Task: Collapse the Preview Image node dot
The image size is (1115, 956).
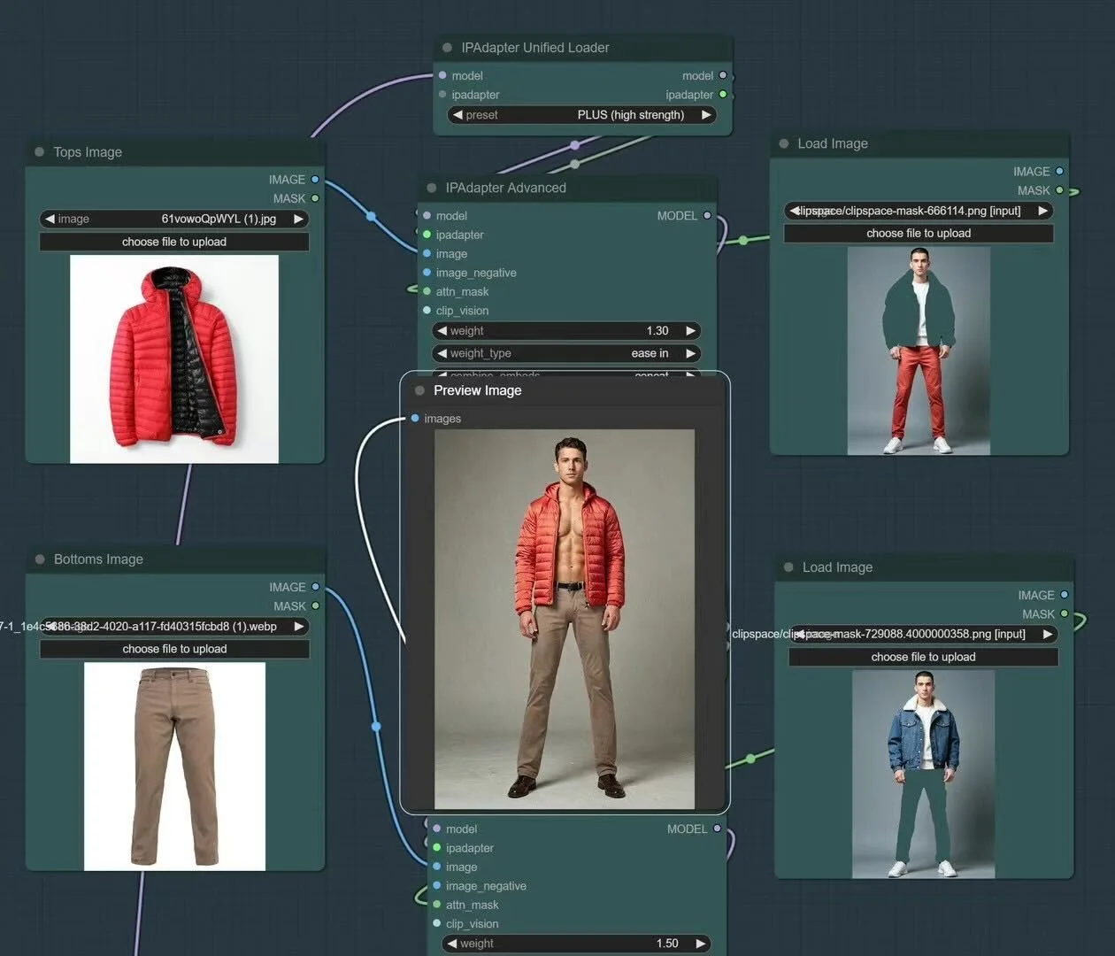Action: pos(419,390)
